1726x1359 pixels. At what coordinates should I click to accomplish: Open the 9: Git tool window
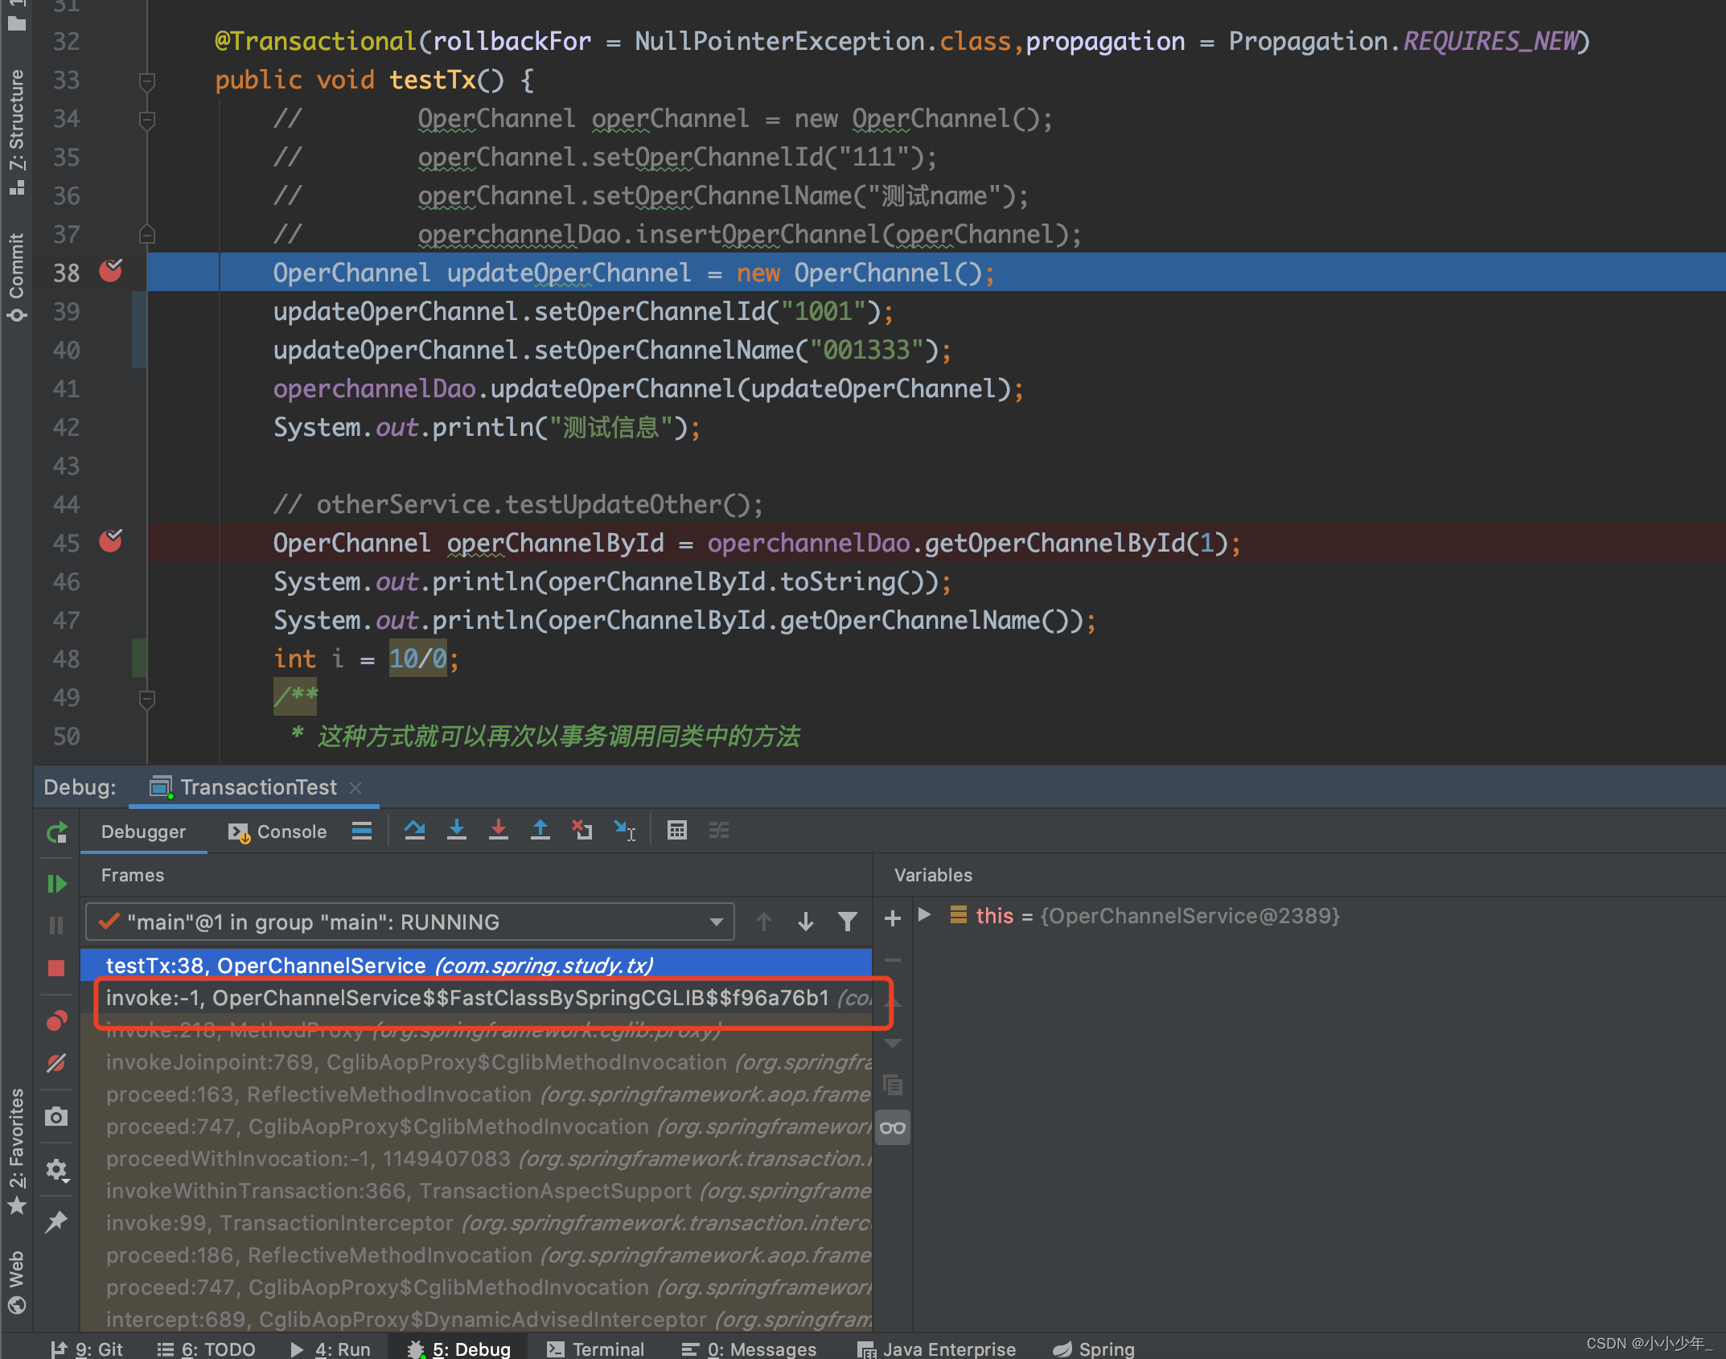[x=87, y=1349]
